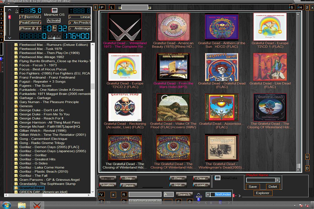Image resolution: width=314 pixels, height=209 pixels.
Task: Select the 3 button in the left strip
Action: tap(1, 19)
